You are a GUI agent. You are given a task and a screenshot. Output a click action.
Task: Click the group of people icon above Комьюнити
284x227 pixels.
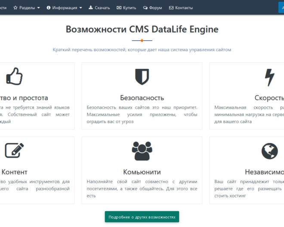click(142, 151)
